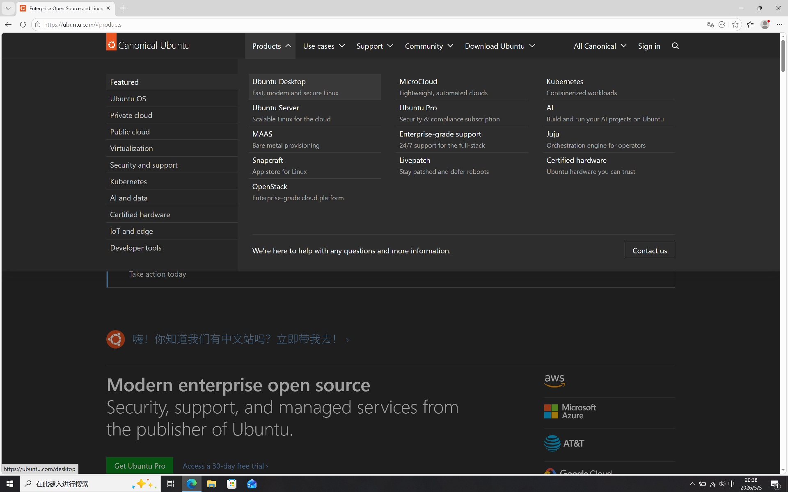Select the IoT and edge category
The image size is (788, 492).
(172, 231)
